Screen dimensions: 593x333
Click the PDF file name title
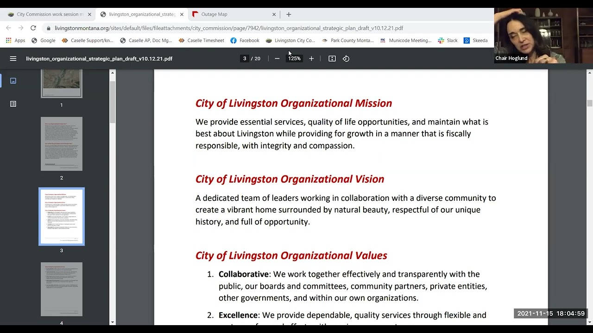coord(99,59)
